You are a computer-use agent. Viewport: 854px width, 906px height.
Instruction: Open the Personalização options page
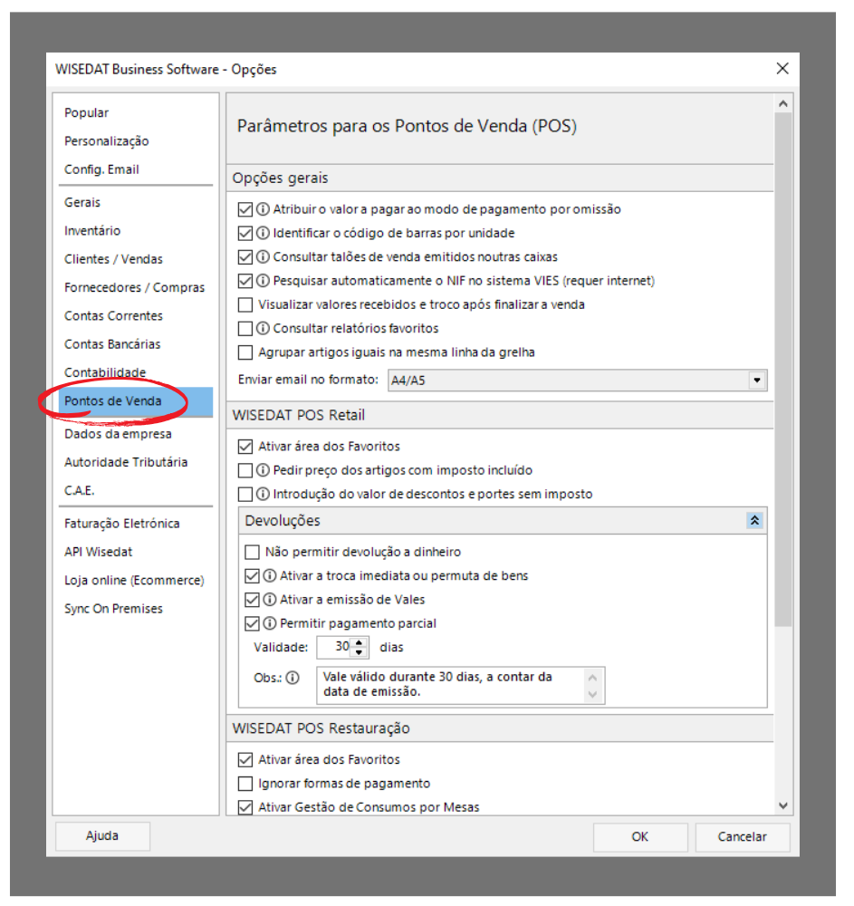click(x=107, y=141)
